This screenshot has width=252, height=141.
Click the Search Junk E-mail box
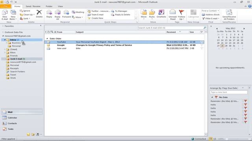[170, 28]
